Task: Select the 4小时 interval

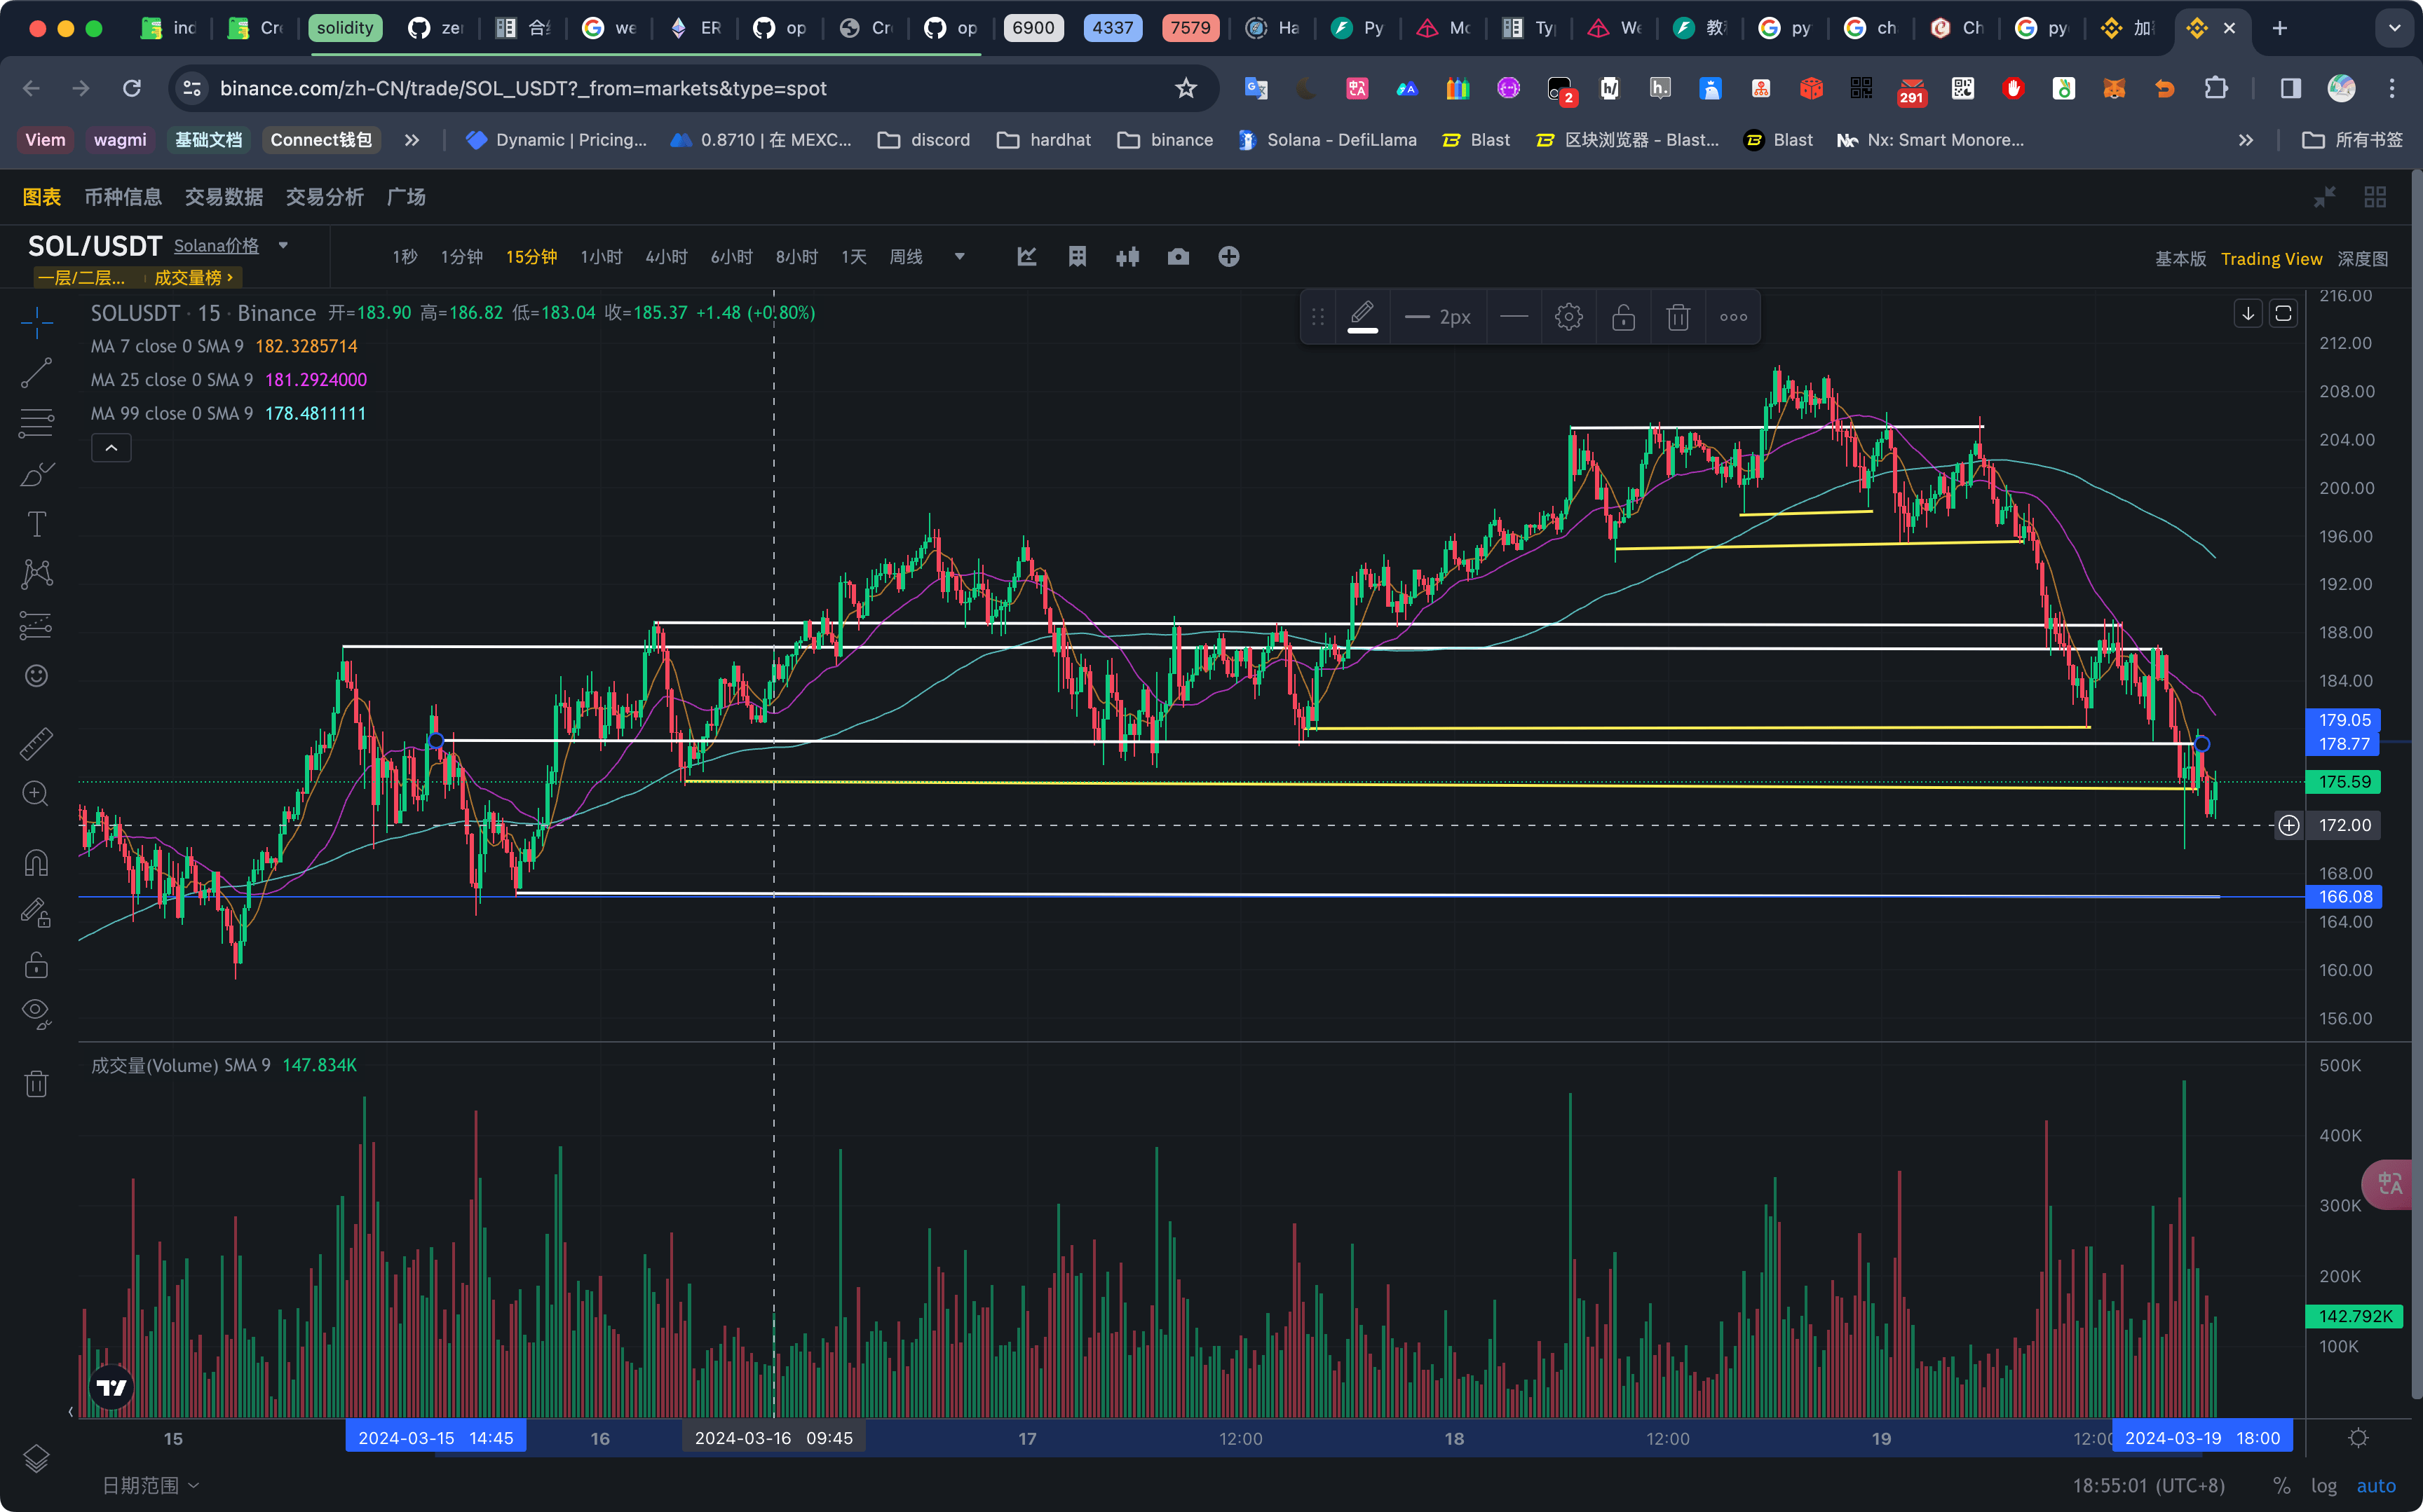Action: [666, 257]
